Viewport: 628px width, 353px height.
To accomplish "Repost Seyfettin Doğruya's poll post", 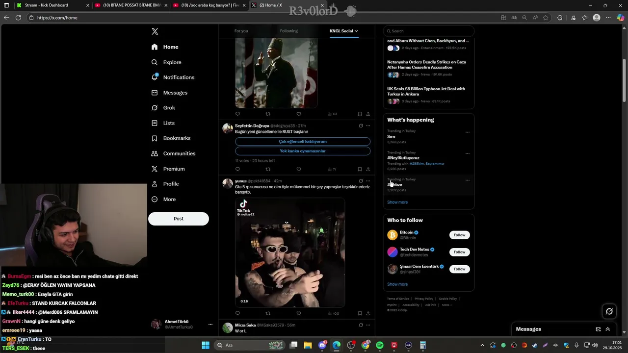I will click(268, 169).
